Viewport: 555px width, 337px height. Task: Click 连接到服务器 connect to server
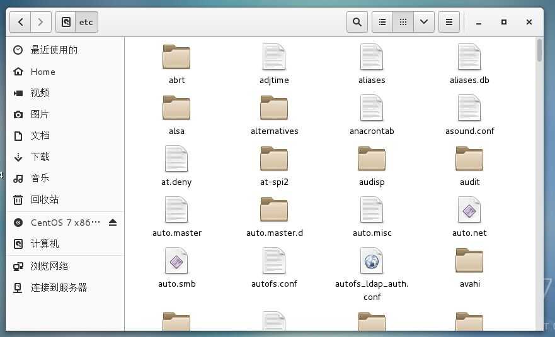point(65,287)
